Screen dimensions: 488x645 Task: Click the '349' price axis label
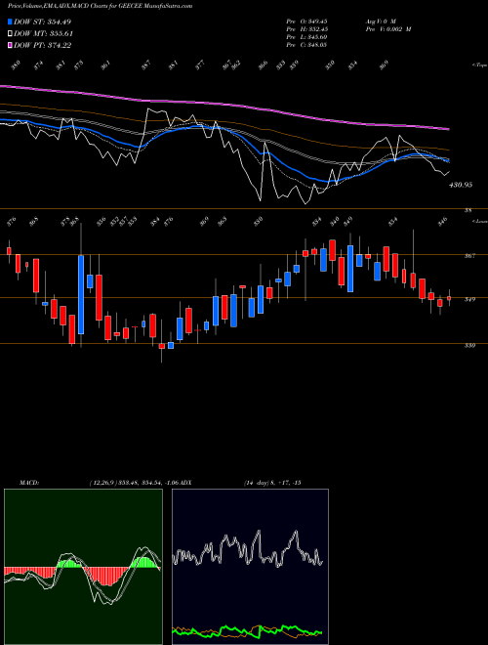tap(469, 299)
